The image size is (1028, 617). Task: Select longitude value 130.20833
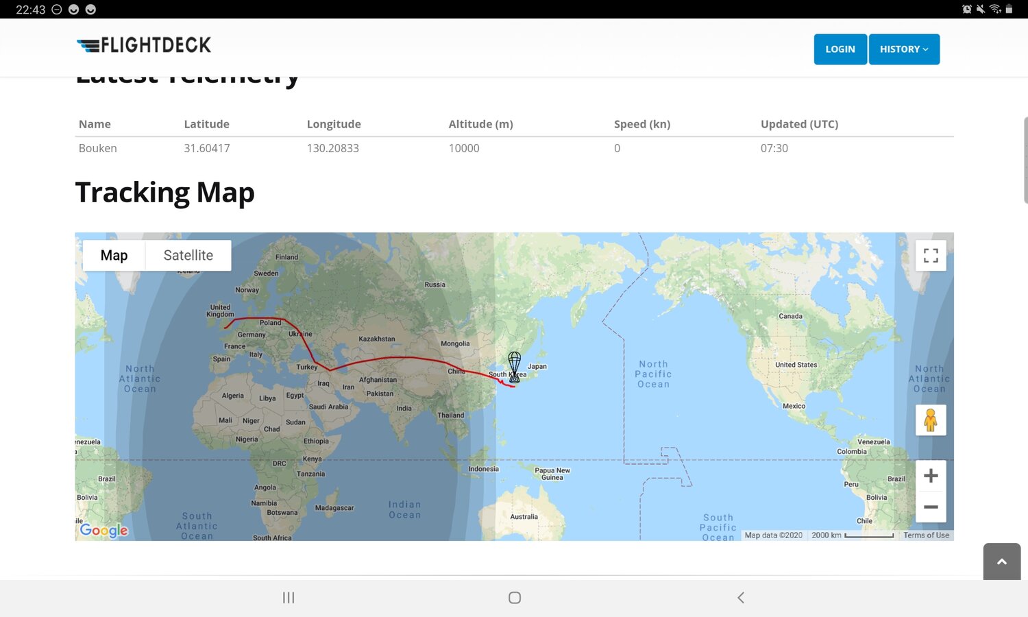click(x=333, y=148)
